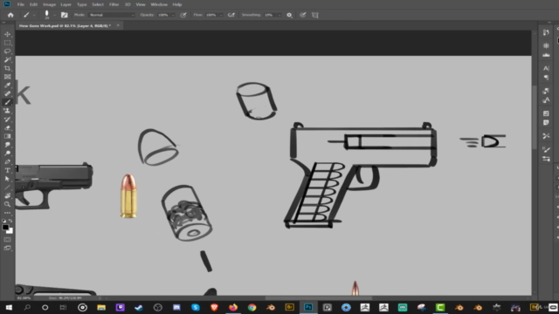Select the Smudge tool
The width and height of the screenshot is (559, 314).
click(x=7, y=145)
